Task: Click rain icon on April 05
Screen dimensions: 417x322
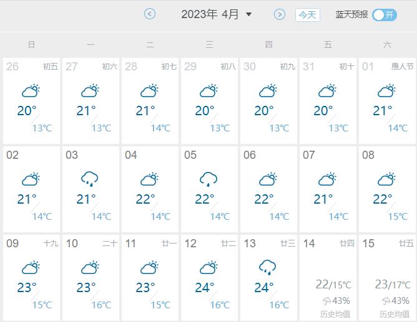Action: coord(208,179)
